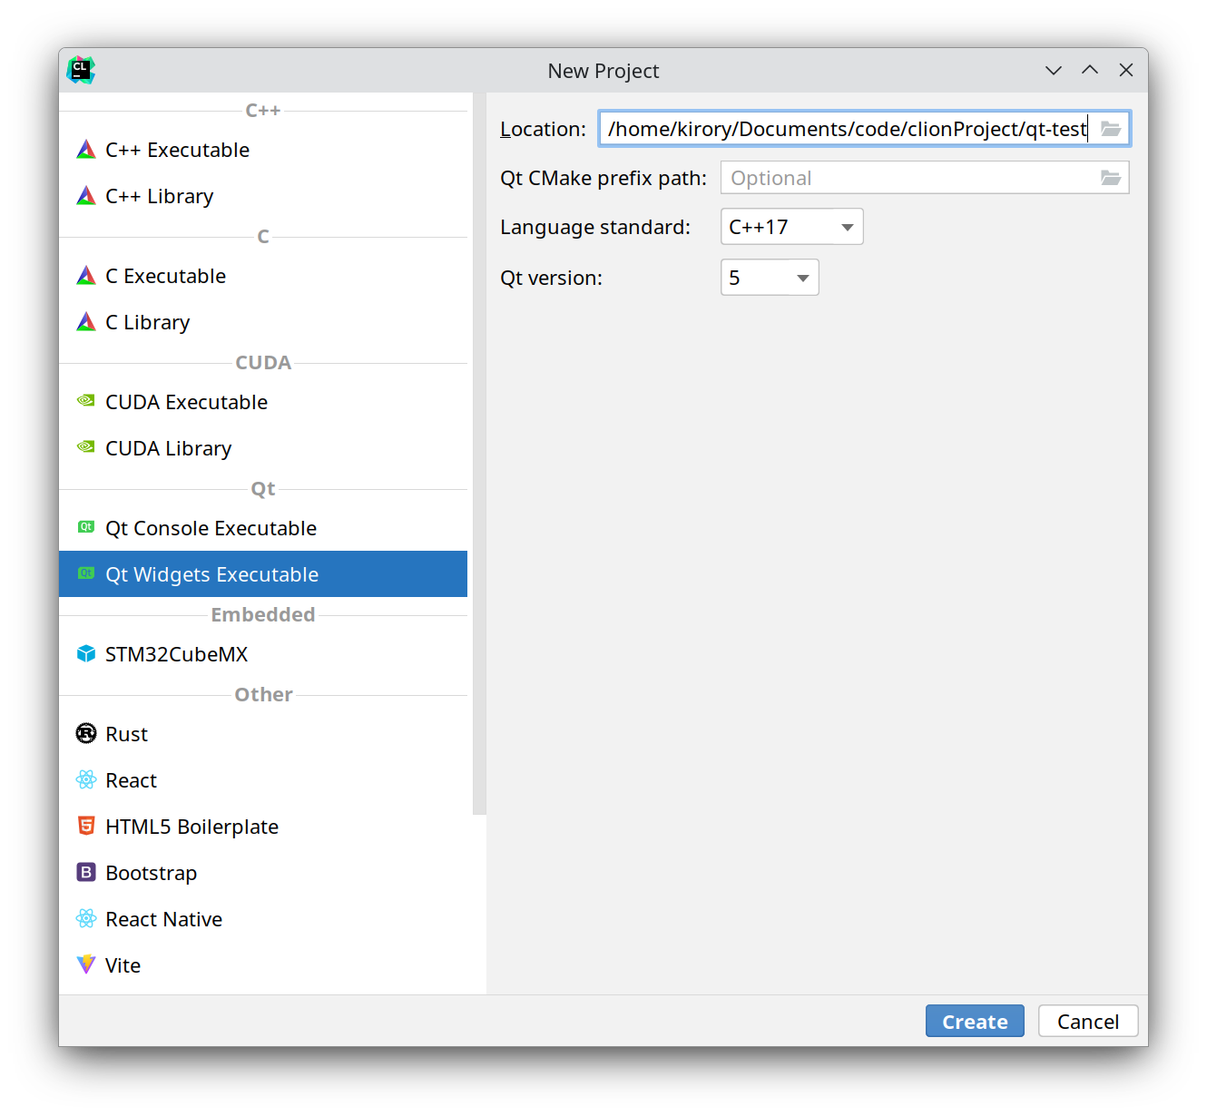
Task: Click the Qt icon beside Qt Widgets Executable
Action: (x=86, y=573)
